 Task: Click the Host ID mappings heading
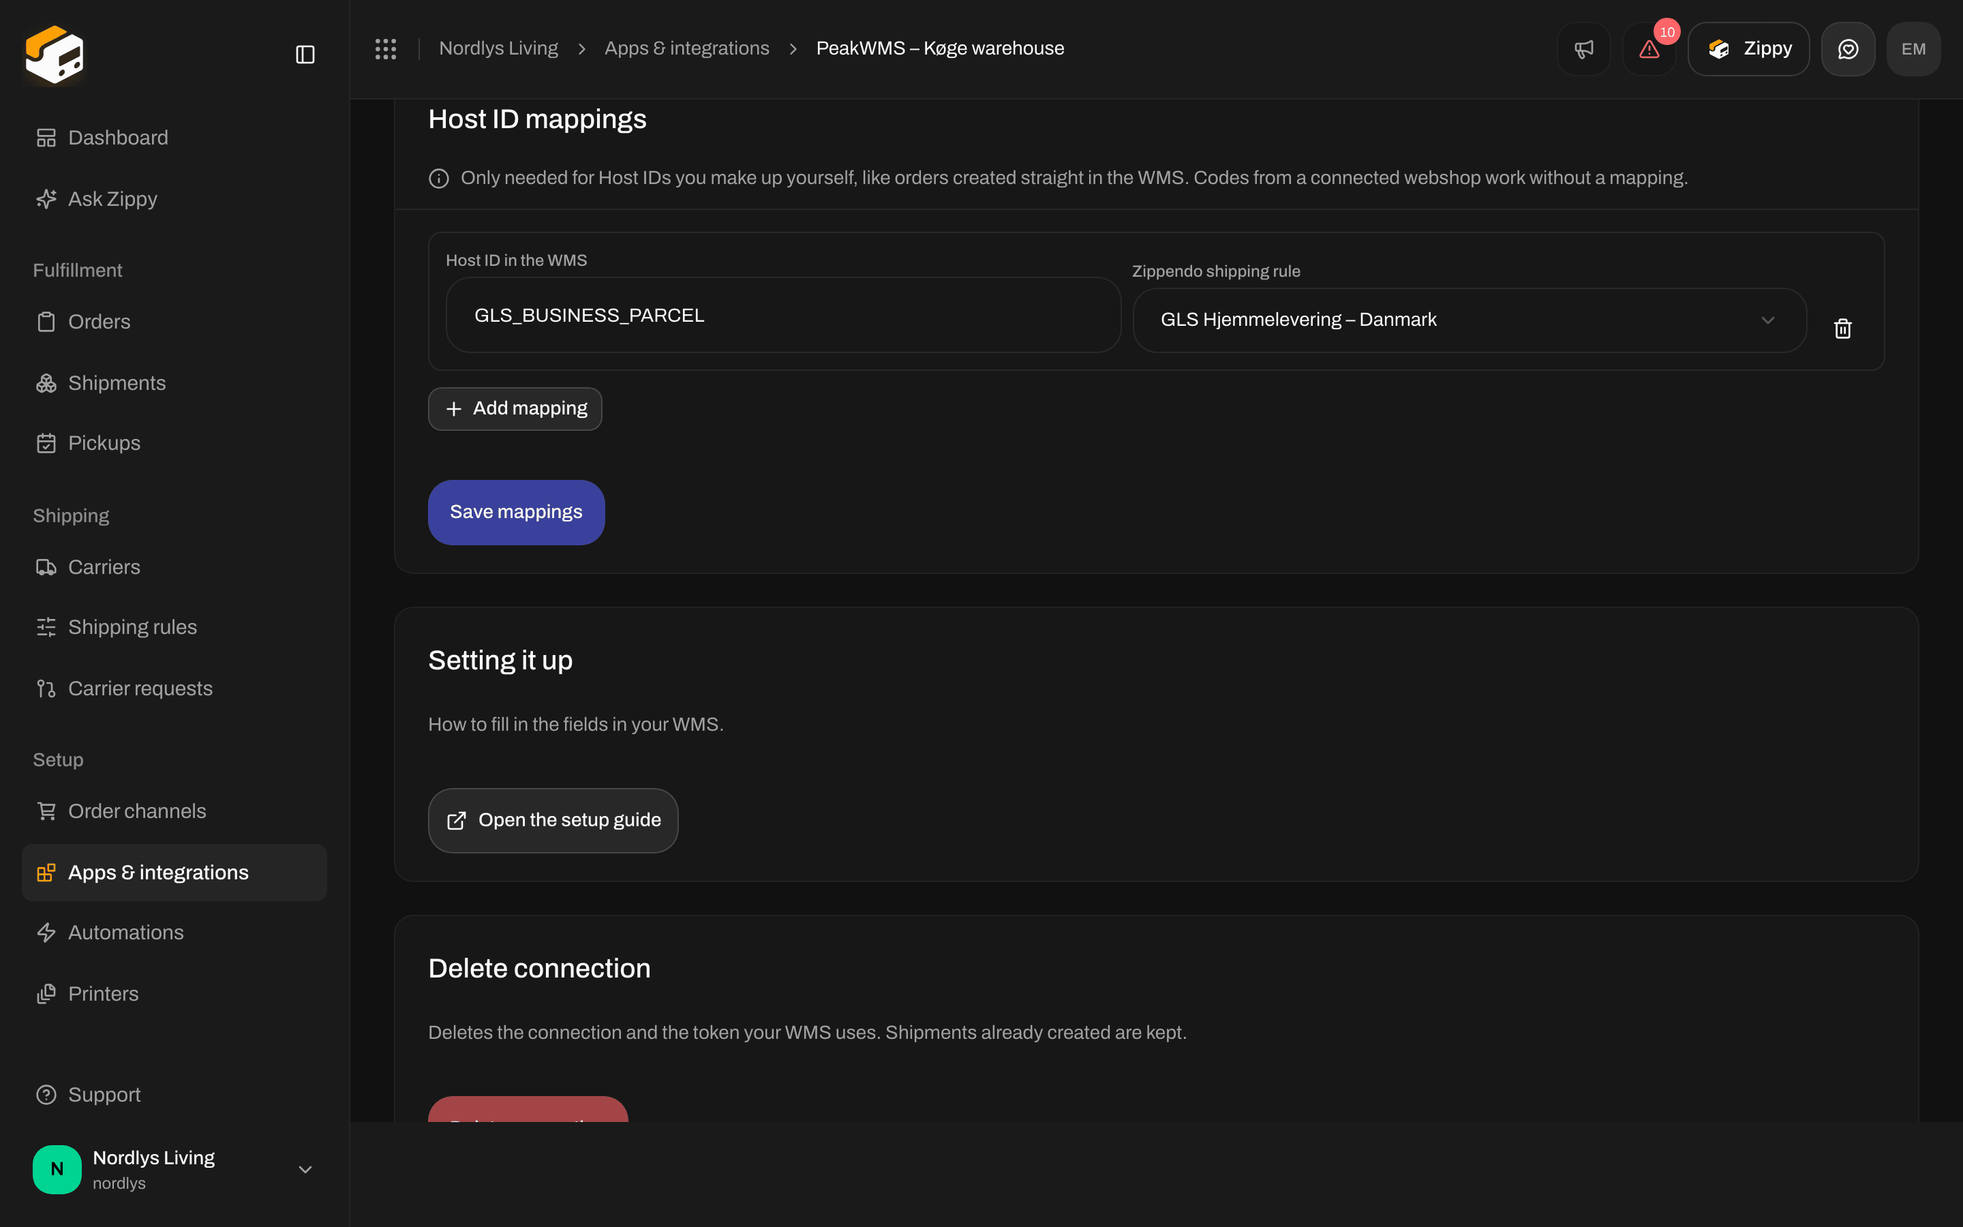pos(537,119)
